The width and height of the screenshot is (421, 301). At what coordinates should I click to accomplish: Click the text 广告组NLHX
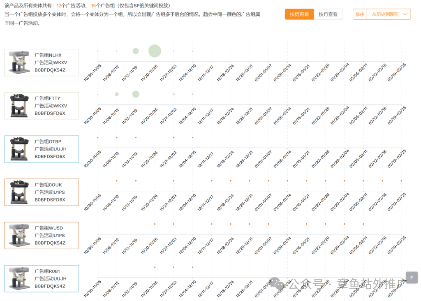pyautogui.click(x=48, y=55)
